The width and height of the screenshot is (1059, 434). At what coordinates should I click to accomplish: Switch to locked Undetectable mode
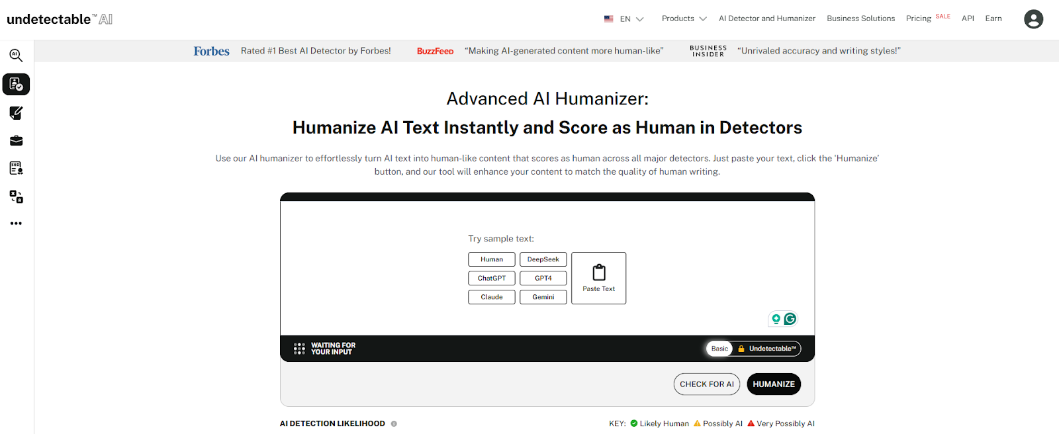(x=767, y=349)
